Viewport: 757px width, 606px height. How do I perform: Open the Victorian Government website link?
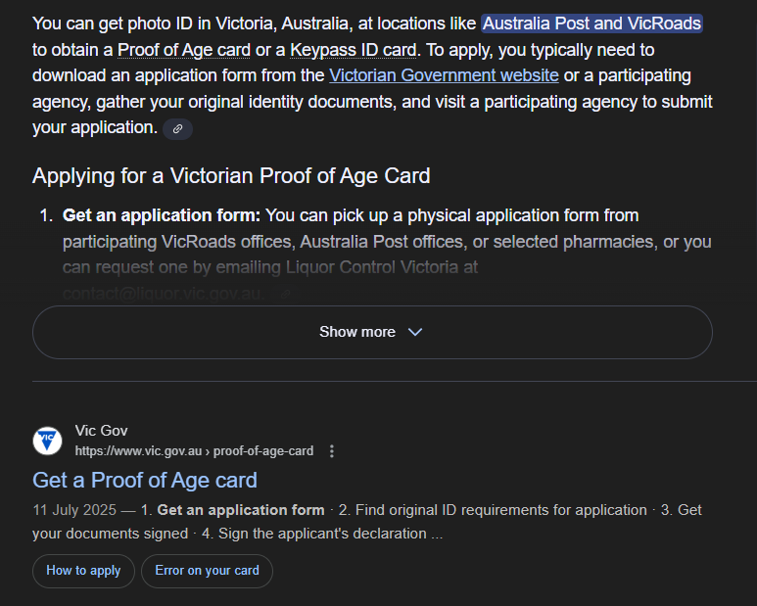coord(444,75)
